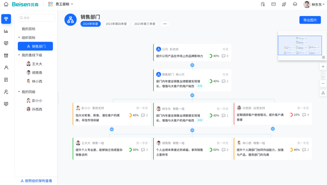The width and height of the screenshot is (327, 185).
Task: Collapse the 组织目标 tree section
Action: tap(19, 38)
